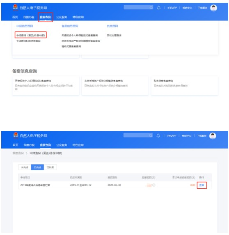Choose 专项附加扣除信息查询 from the dropdown
Viewport: 229px width, 235px height.
pyautogui.click(x=28, y=41)
